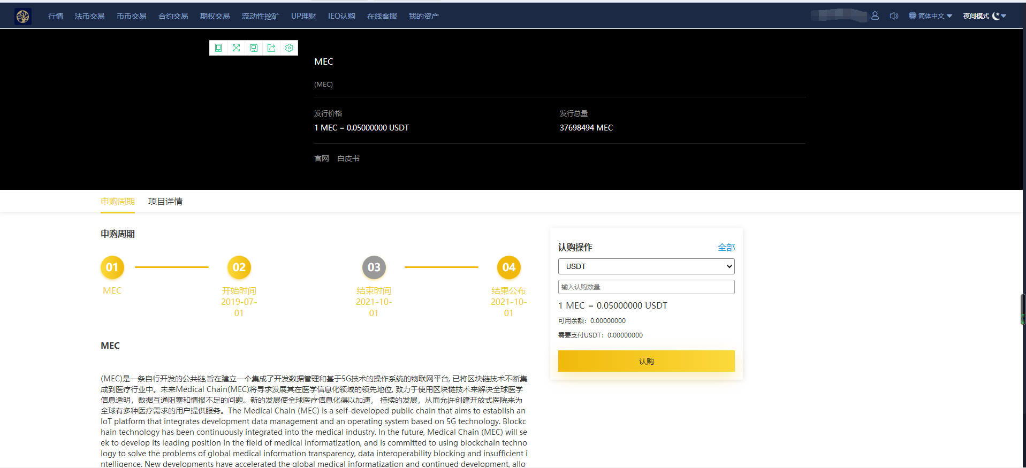Image resolution: width=1026 pixels, height=468 pixels.
Task: Click the share export icon
Action: point(271,48)
